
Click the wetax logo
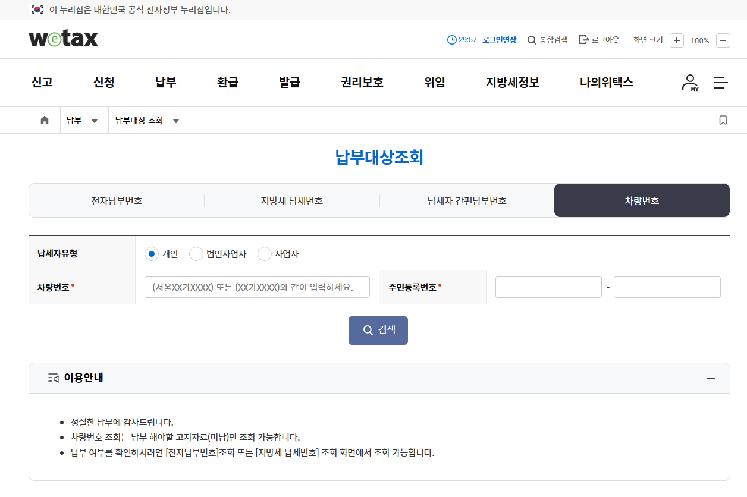(63, 39)
